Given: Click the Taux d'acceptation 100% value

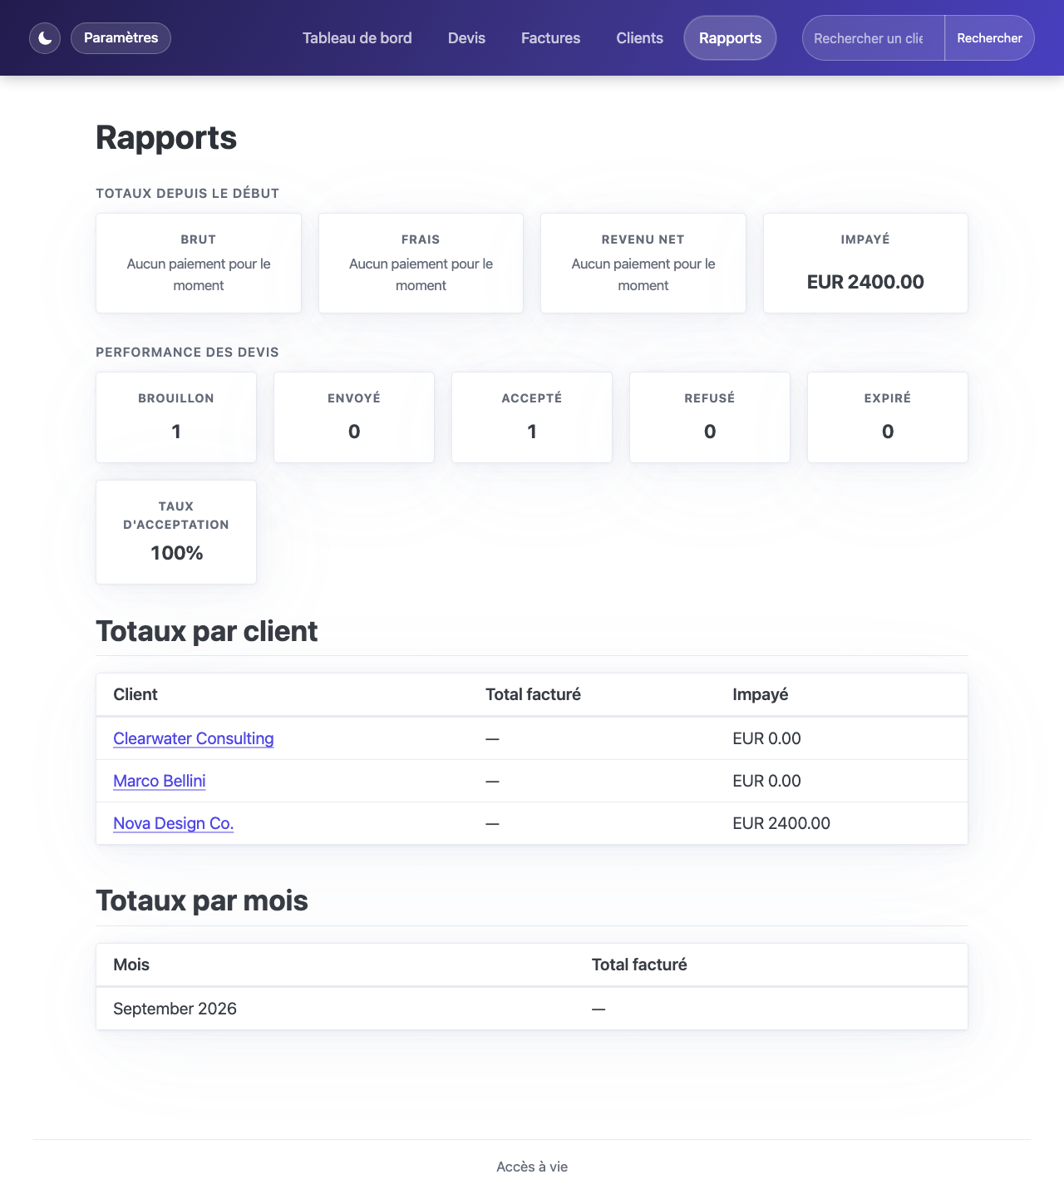Looking at the screenshot, I should (176, 553).
